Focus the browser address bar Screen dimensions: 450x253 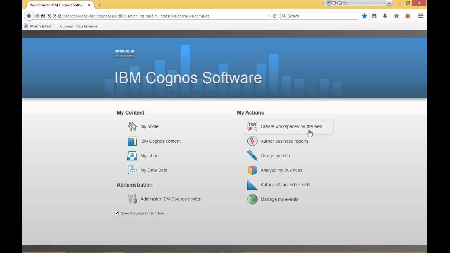(153, 16)
